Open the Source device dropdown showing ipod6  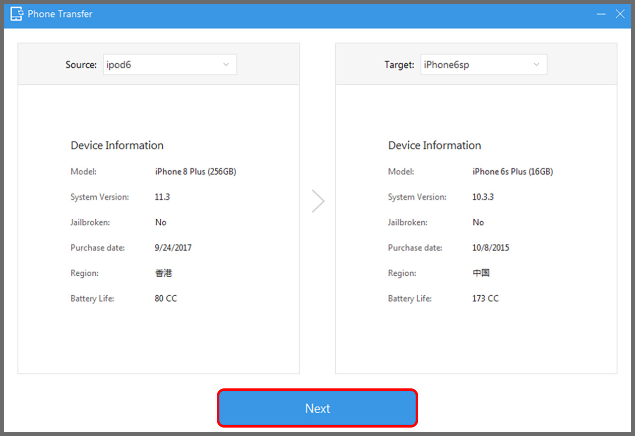click(x=170, y=64)
